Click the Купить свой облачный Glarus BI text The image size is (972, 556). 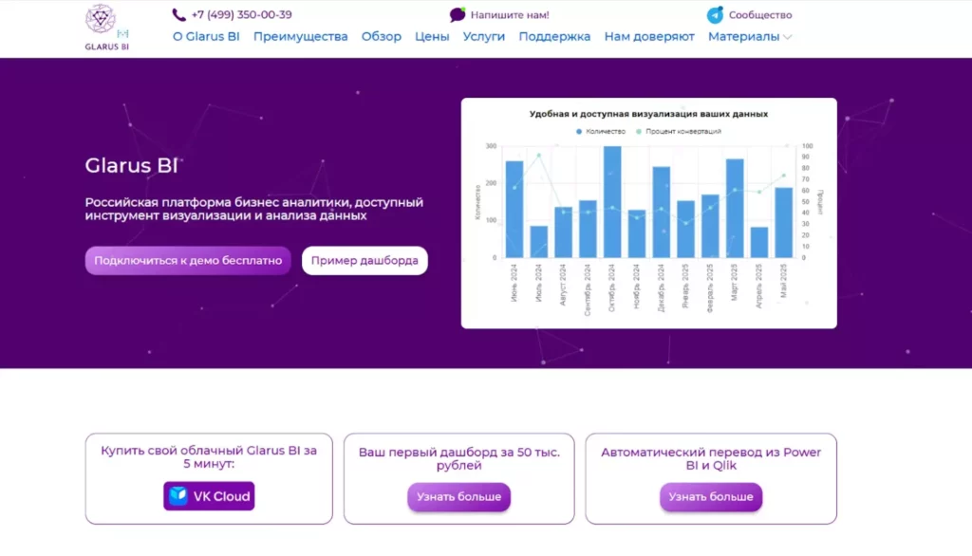[x=209, y=456]
